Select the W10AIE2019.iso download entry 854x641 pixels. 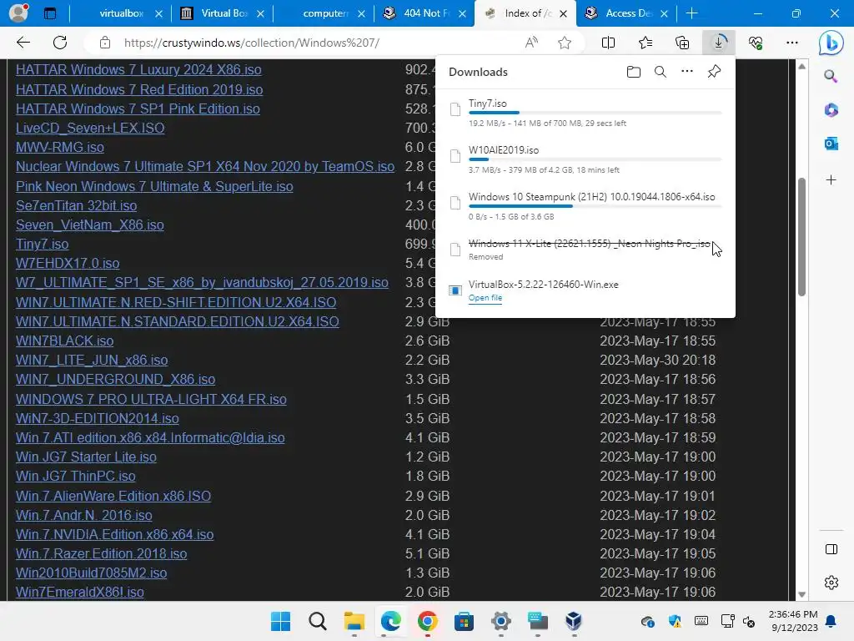point(585,159)
